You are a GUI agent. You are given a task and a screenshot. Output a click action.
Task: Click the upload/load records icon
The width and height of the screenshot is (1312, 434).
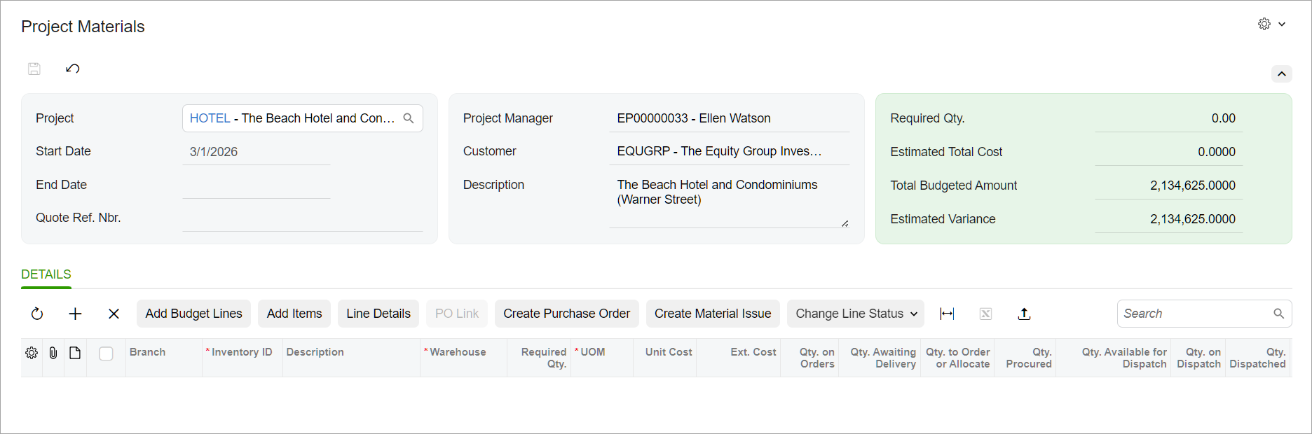pos(1024,314)
